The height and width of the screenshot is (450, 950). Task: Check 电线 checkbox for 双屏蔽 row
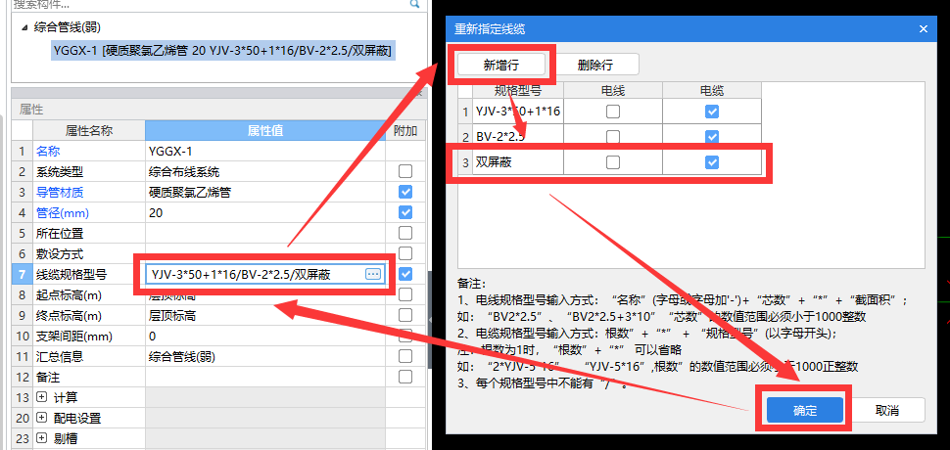(x=612, y=162)
